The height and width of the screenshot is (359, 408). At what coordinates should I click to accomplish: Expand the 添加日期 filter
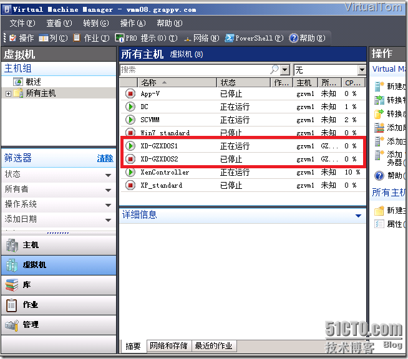109,220
